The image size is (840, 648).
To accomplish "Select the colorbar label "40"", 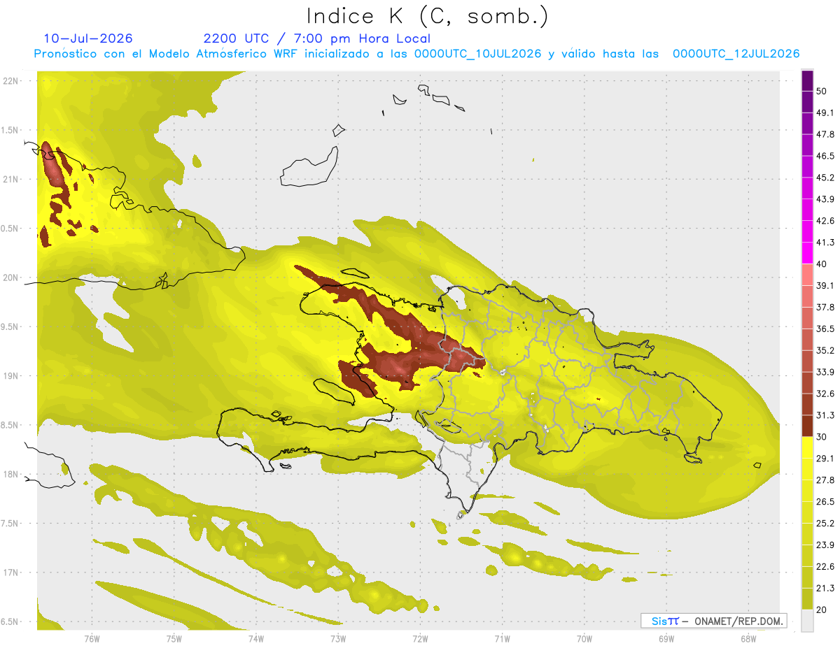I will point(822,264).
